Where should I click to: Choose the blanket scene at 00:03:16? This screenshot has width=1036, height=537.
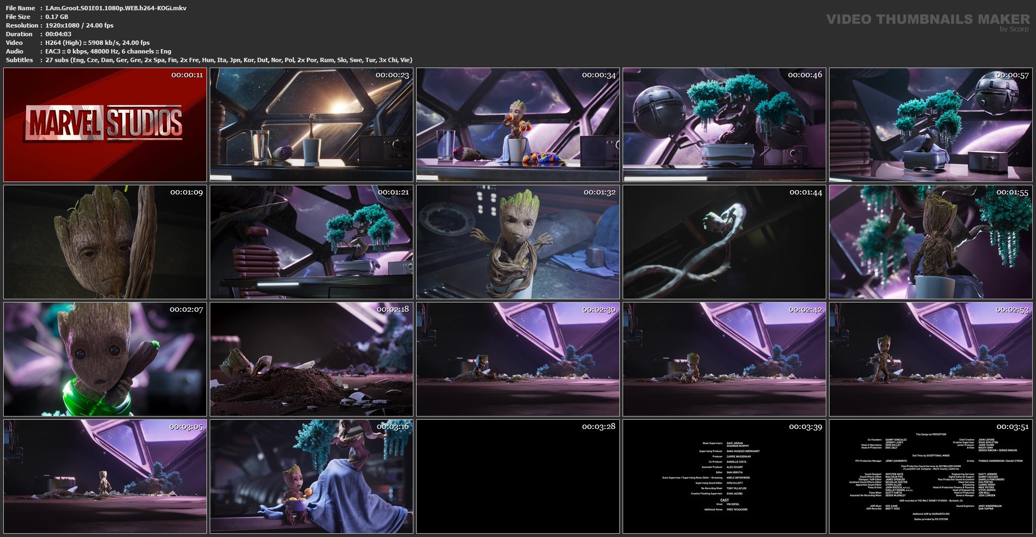pyautogui.click(x=311, y=476)
